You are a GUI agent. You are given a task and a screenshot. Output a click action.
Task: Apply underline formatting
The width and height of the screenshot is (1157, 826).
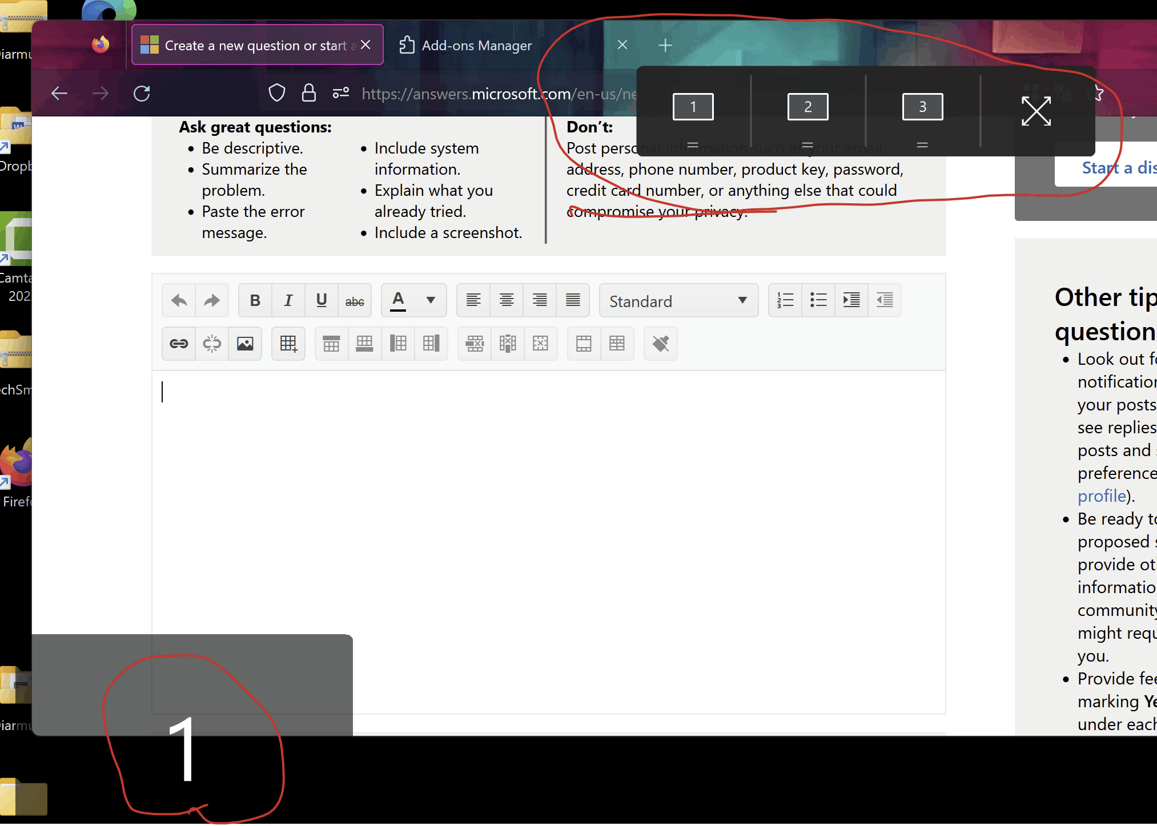322,300
